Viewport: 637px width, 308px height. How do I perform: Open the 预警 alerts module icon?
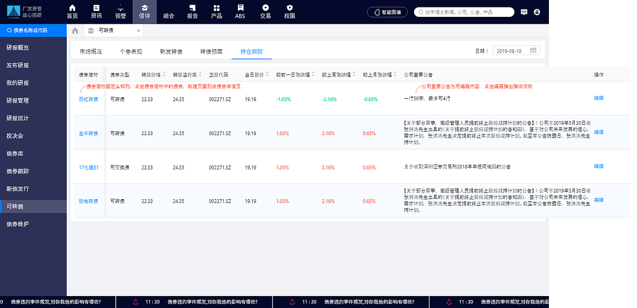[x=120, y=11]
